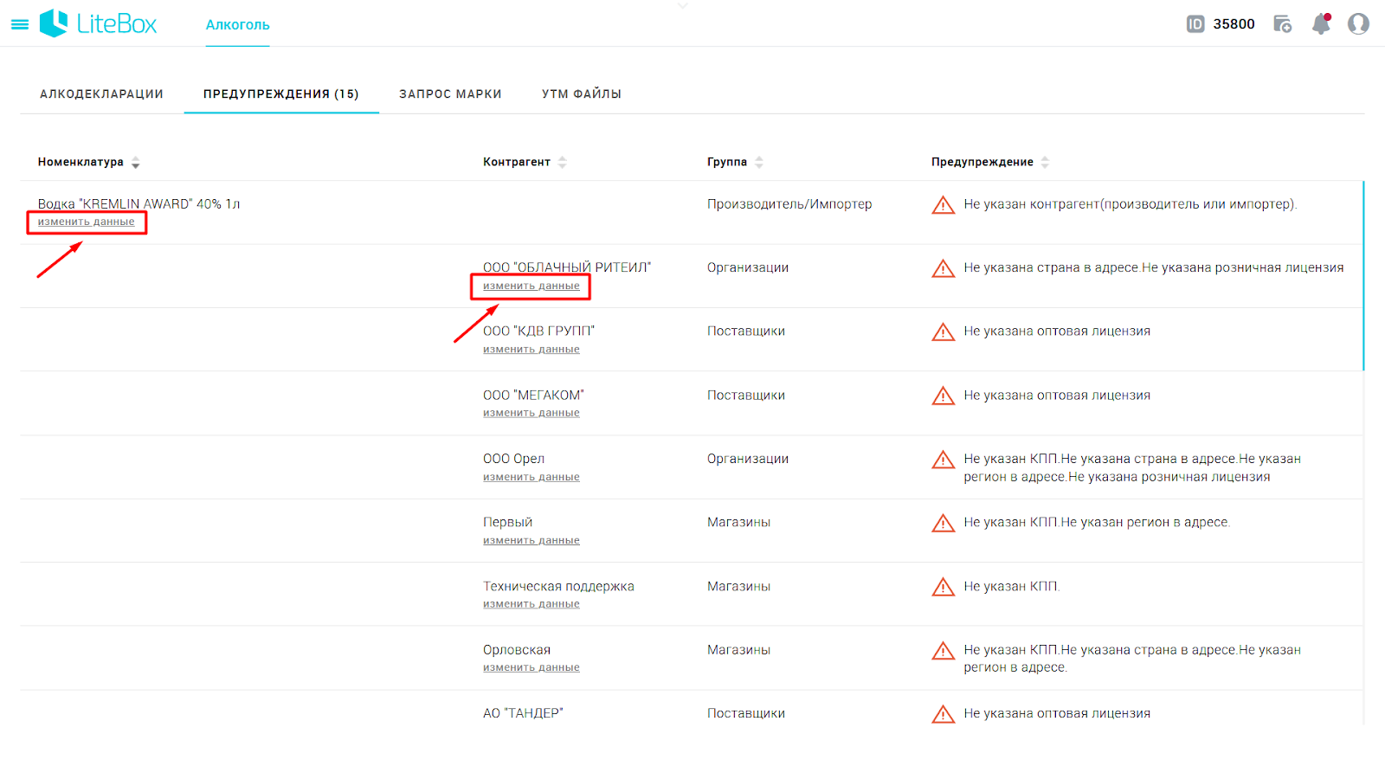Click Группа column header label
Screen dimensions: 1385x779
tap(727, 162)
